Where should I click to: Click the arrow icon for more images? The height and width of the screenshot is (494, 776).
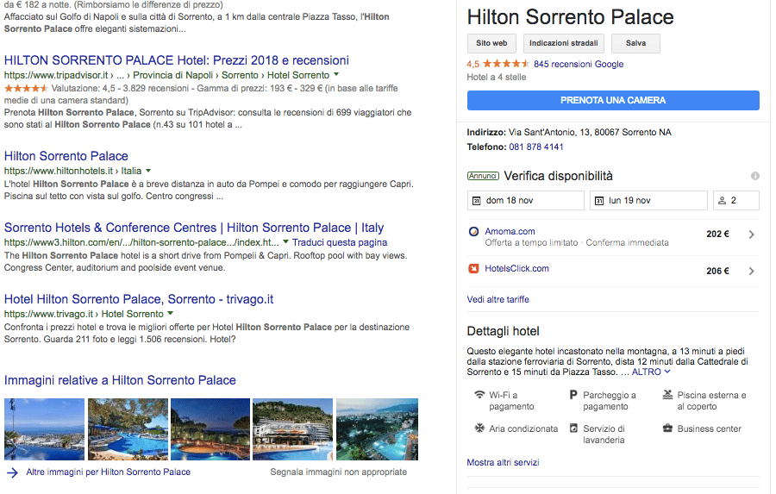(x=12, y=472)
